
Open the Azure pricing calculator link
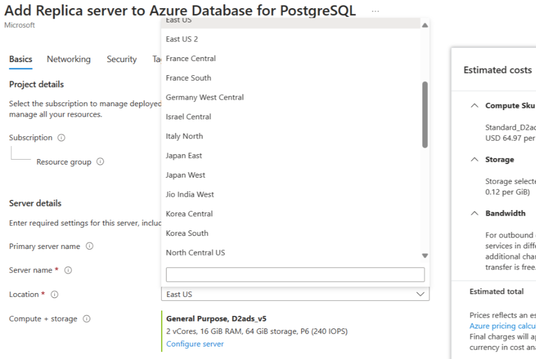[x=503, y=326]
